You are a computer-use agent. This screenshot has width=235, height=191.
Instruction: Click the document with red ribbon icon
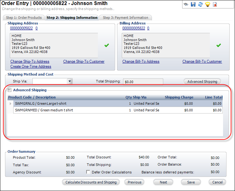(x=215, y=4)
